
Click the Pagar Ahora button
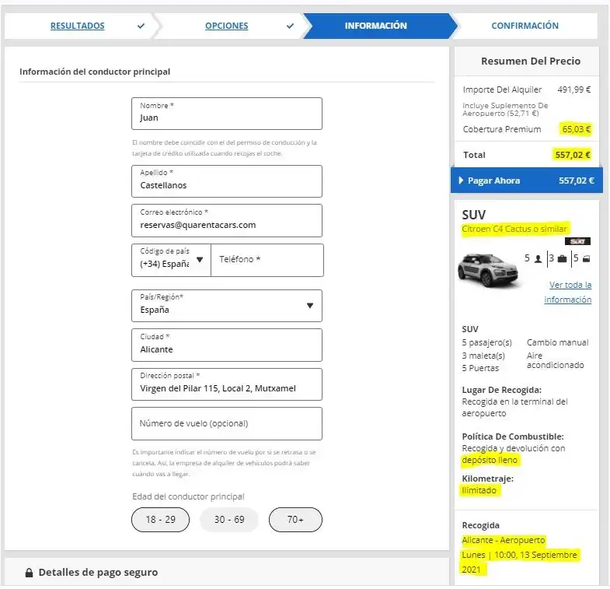coord(527,181)
